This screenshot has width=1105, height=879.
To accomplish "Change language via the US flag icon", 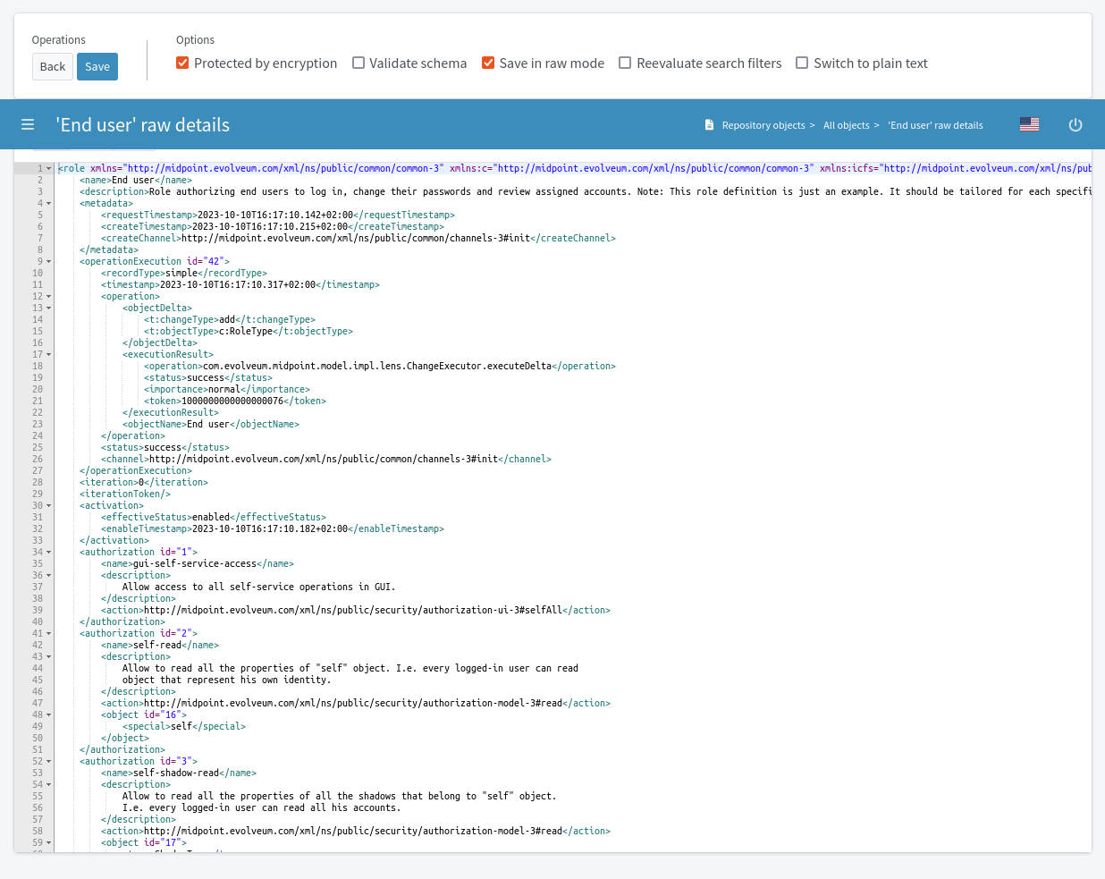I will point(1029,124).
